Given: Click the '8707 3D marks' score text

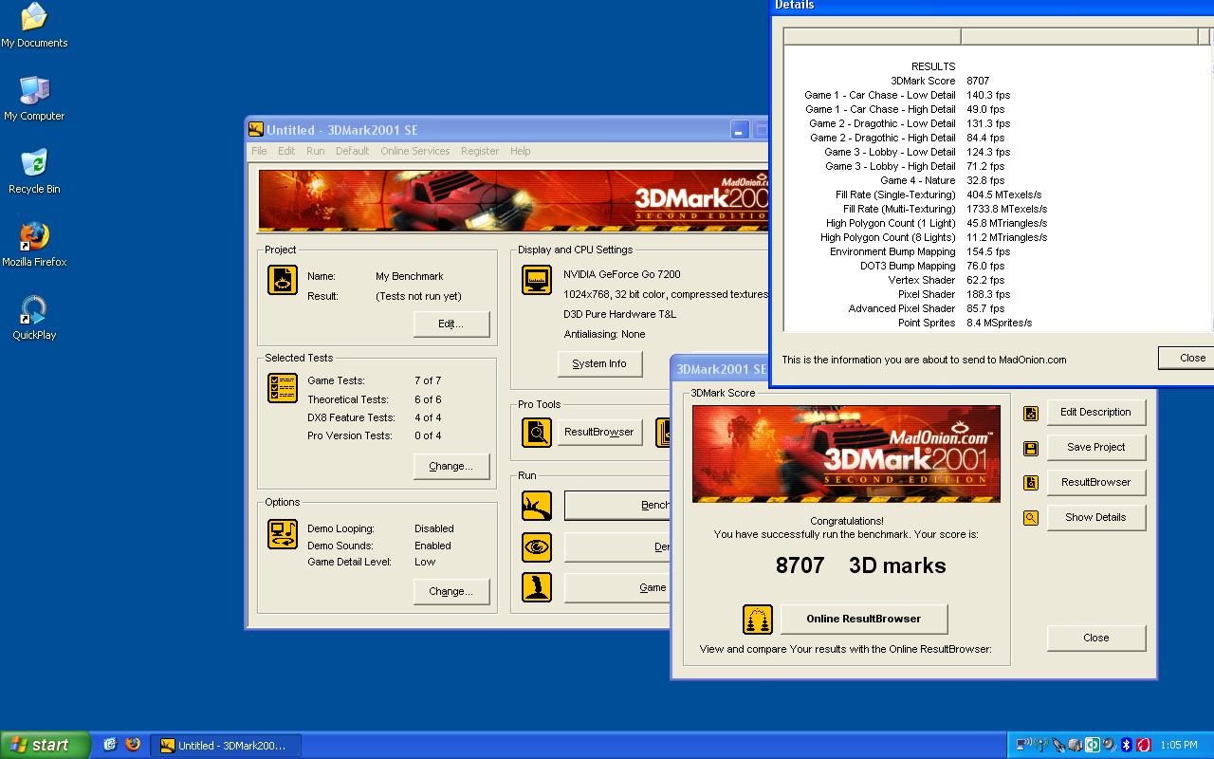Looking at the screenshot, I should 860,565.
